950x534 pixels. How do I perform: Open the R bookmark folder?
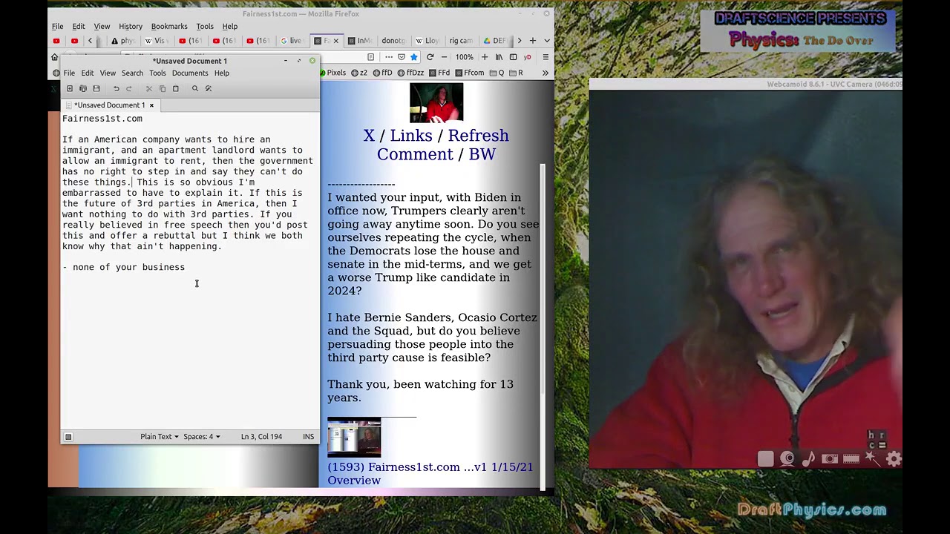coord(516,73)
